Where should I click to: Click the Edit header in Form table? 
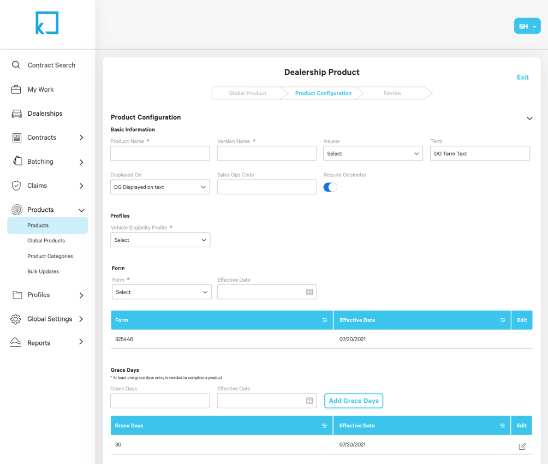[x=522, y=320]
